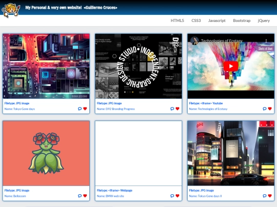Heart the D92 Branding Progress card

[x=177, y=109]
